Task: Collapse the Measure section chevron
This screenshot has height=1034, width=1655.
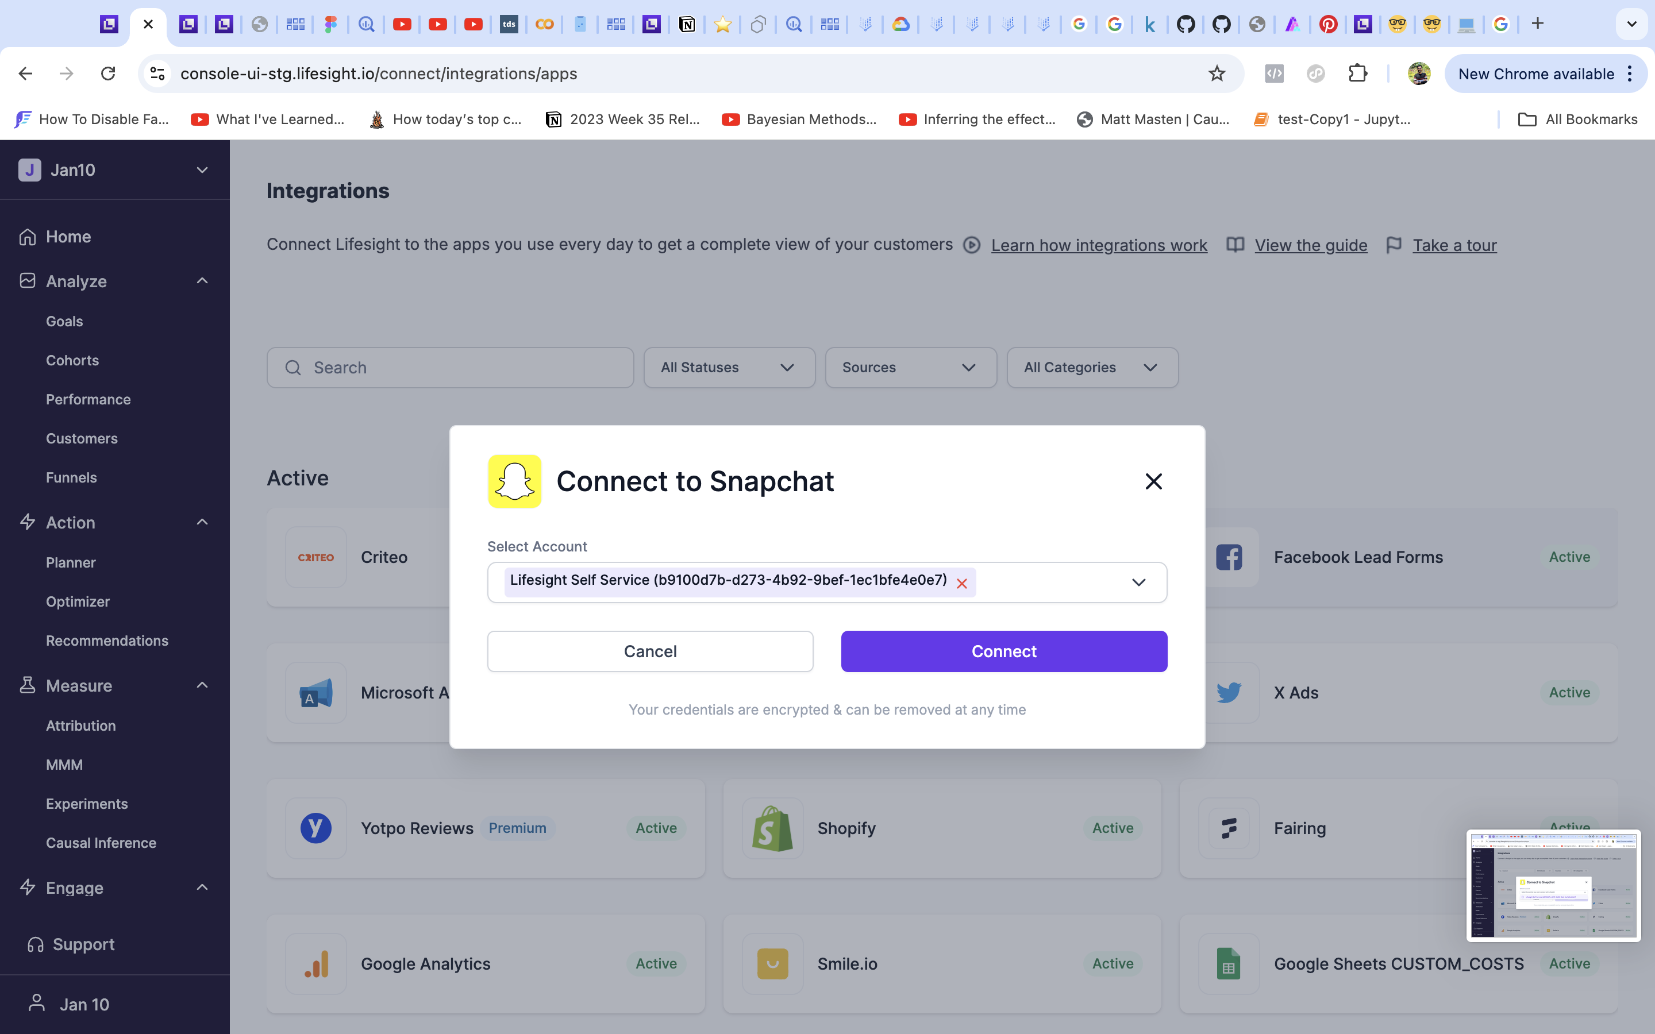Action: click(x=202, y=685)
